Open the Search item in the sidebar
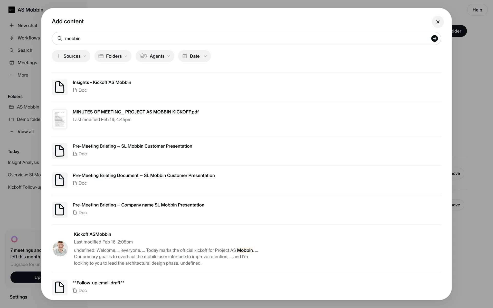 pos(25,50)
